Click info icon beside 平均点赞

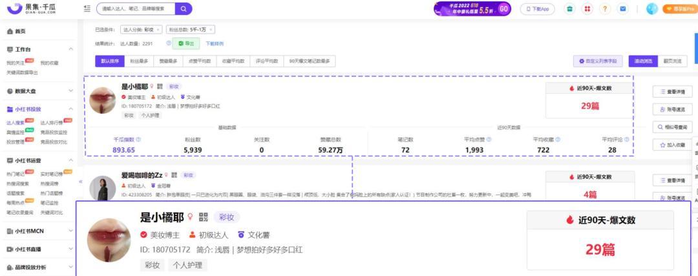(489, 140)
